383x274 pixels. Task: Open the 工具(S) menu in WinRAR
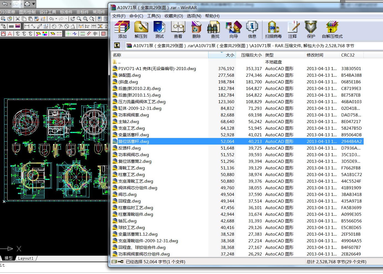coord(154,16)
